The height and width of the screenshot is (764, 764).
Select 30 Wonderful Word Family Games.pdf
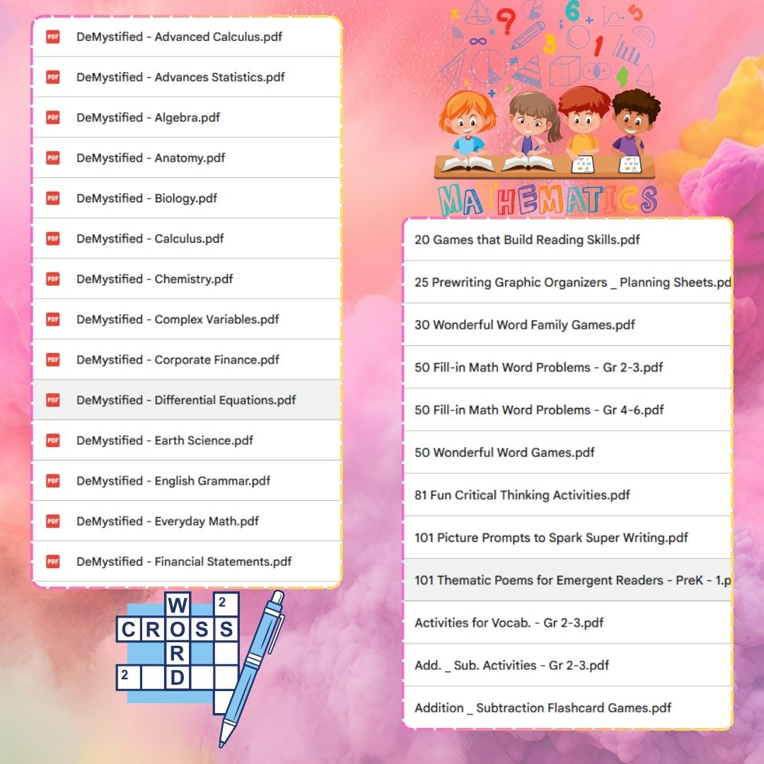[x=524, y=325]
